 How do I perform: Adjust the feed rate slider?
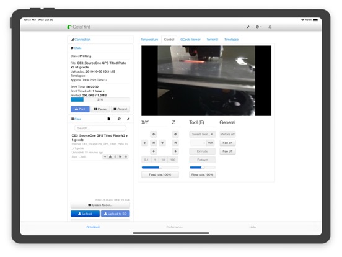[160, 168]
